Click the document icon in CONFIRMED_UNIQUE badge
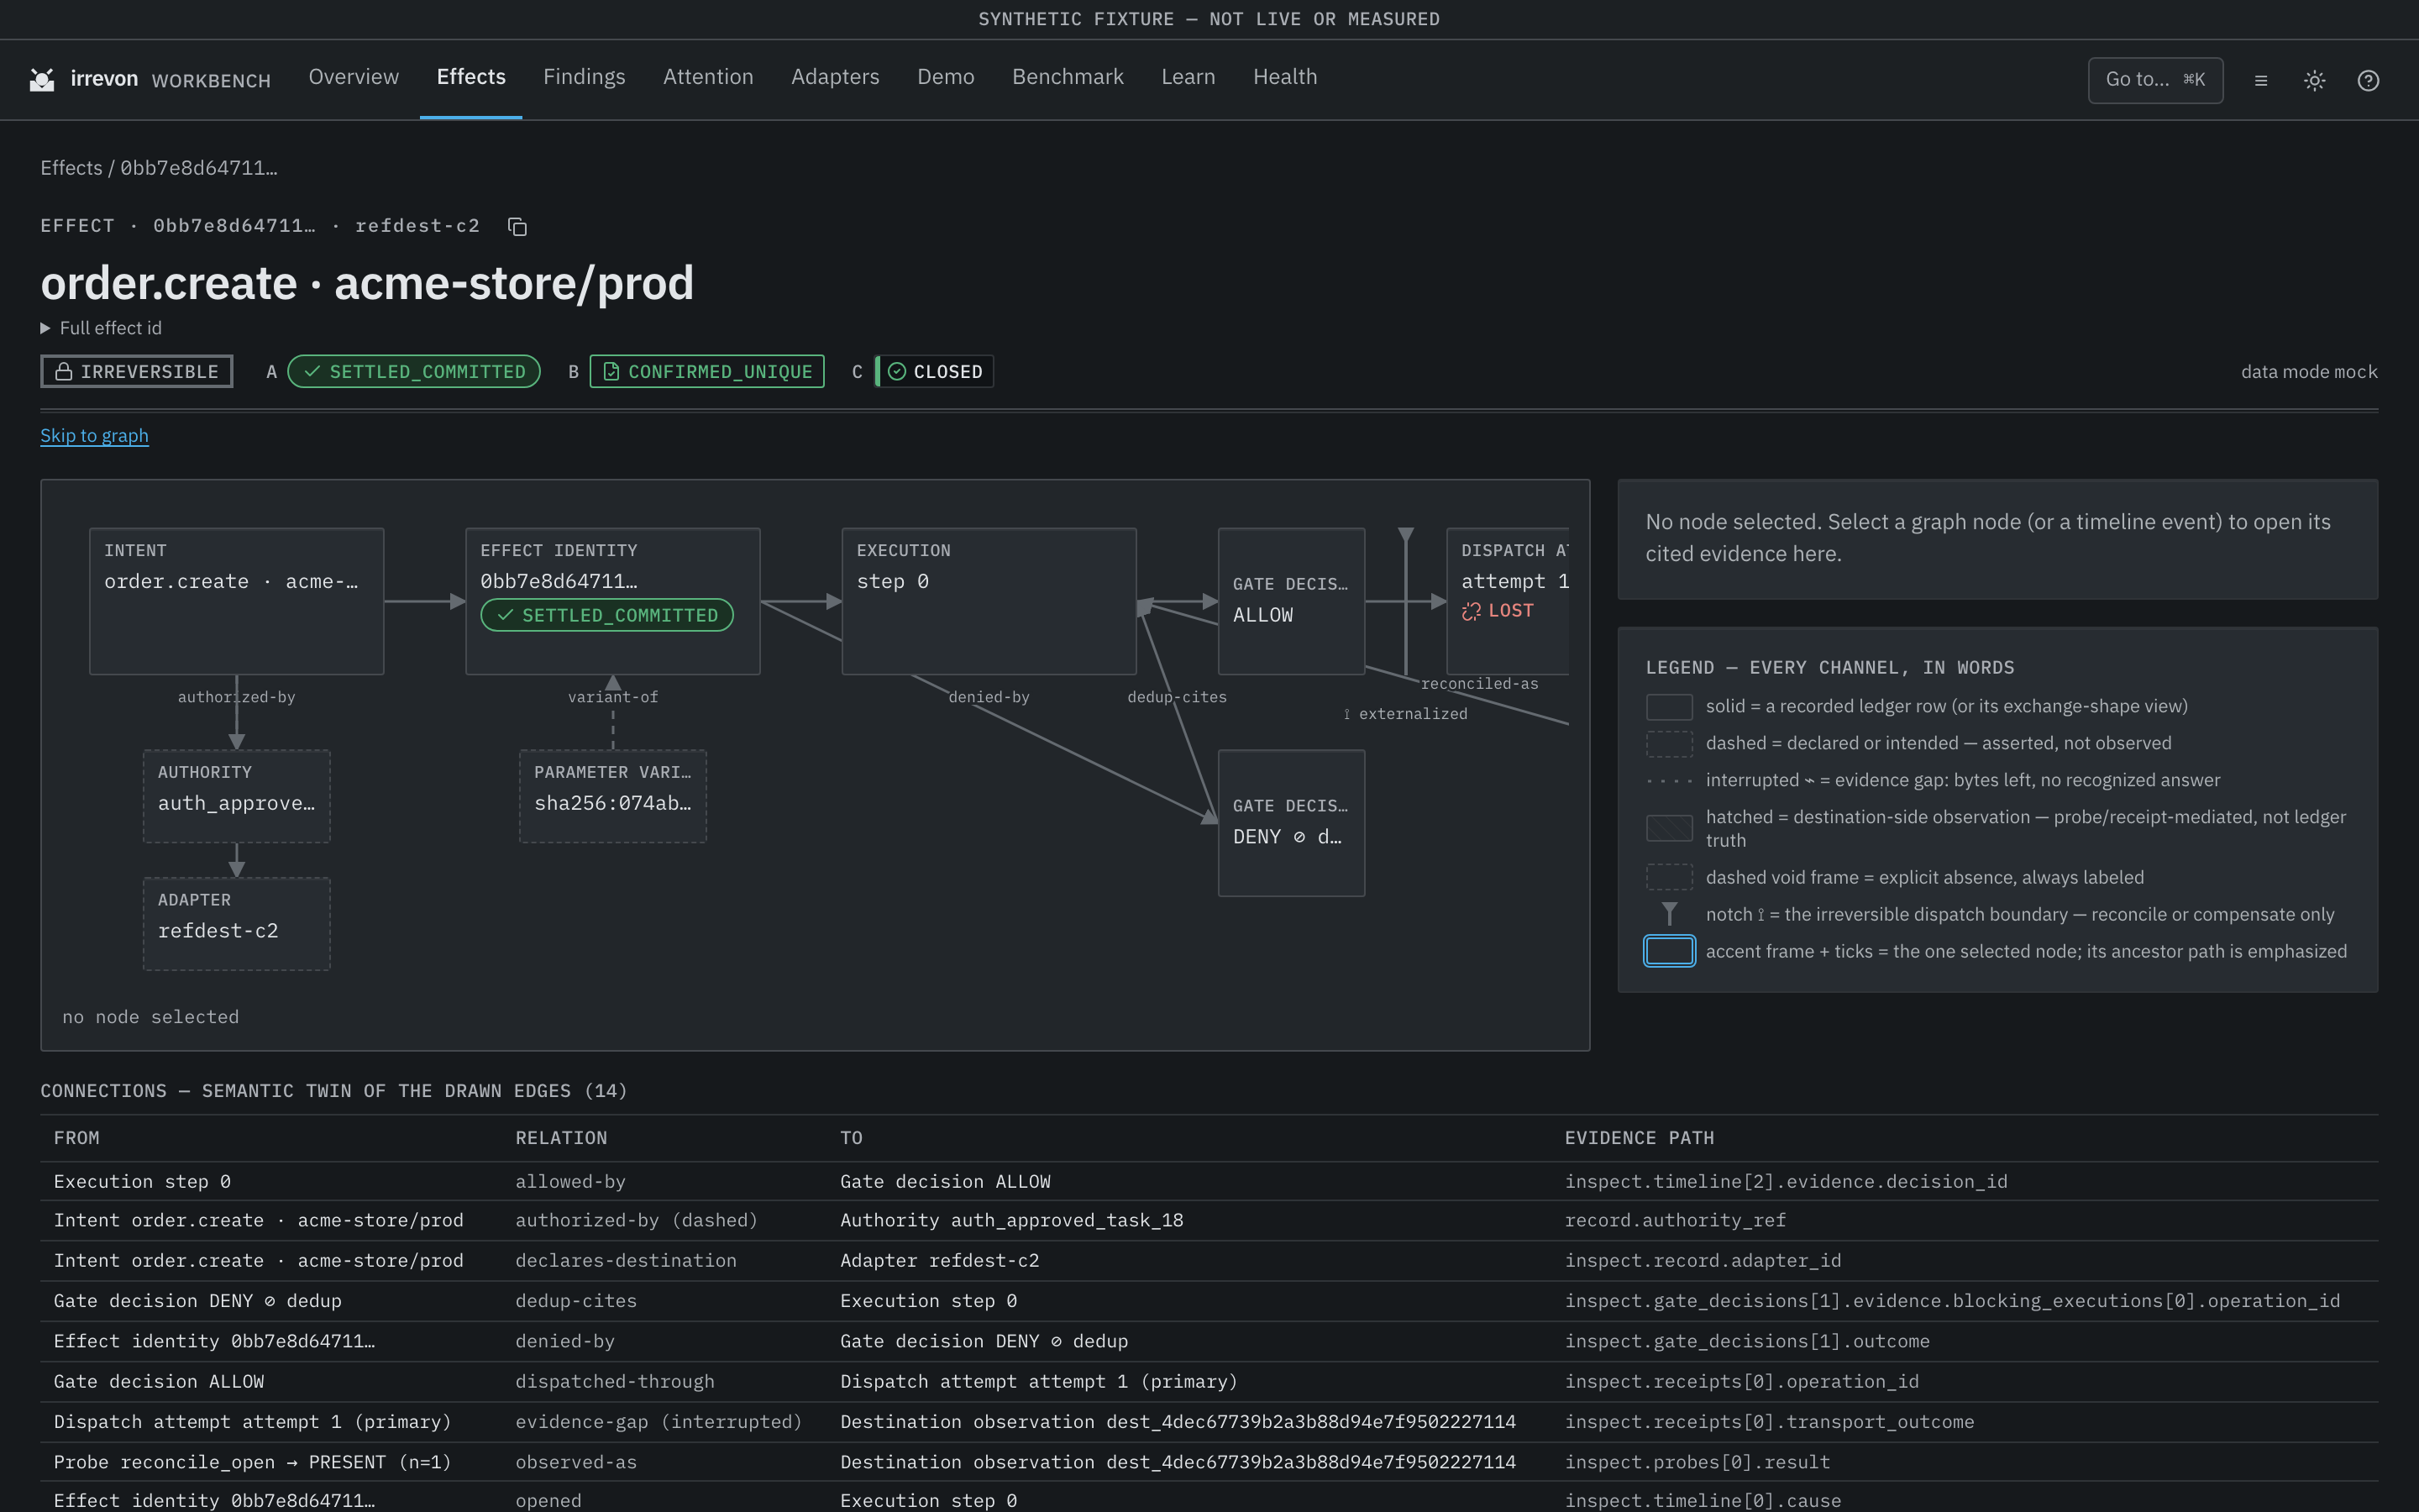This screenshot has height=1512, width=2419. (x=611, y=372)
